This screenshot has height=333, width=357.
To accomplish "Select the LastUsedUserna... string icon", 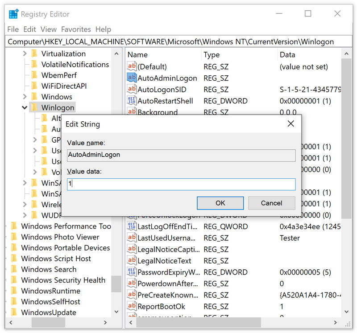I will tap(132, 238).
